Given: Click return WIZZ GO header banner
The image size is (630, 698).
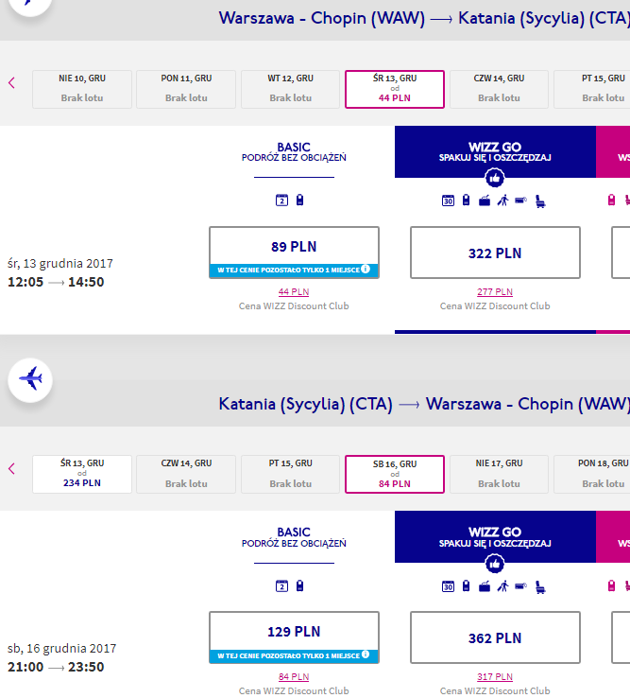Looking at the screenshot, I should [x=495, y=537].
